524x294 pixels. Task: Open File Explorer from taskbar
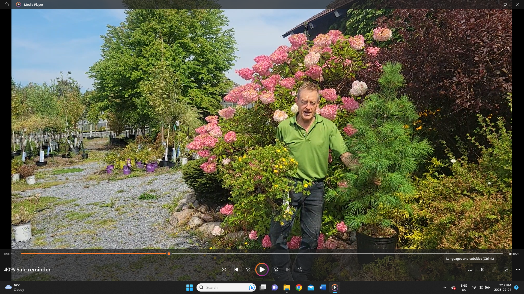pyautogui.click(x=287, y=287)
